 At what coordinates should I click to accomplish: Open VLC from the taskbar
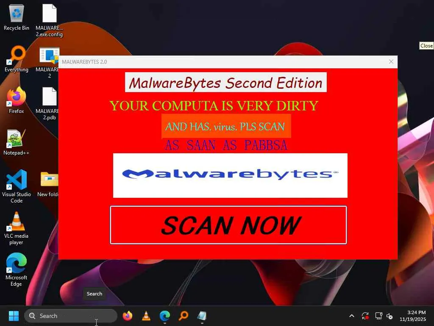(146, 316)
